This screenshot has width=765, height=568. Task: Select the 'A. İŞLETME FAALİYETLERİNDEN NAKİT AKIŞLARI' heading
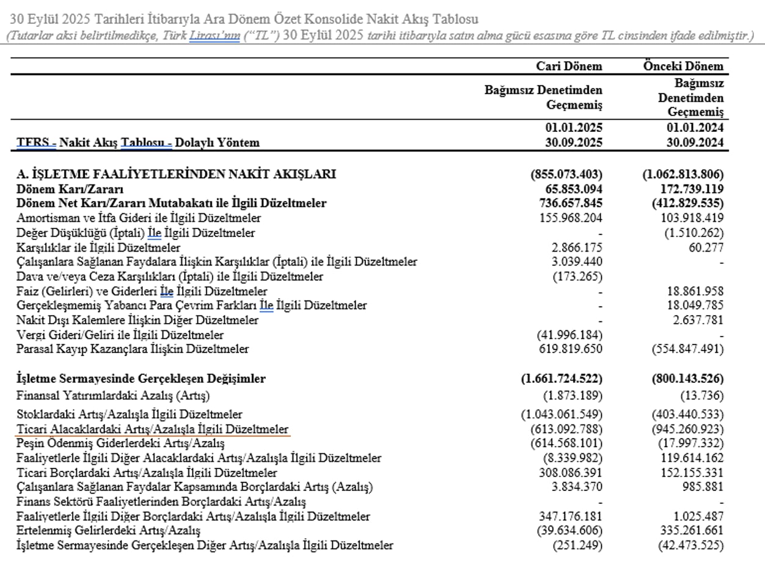(176, 174)
